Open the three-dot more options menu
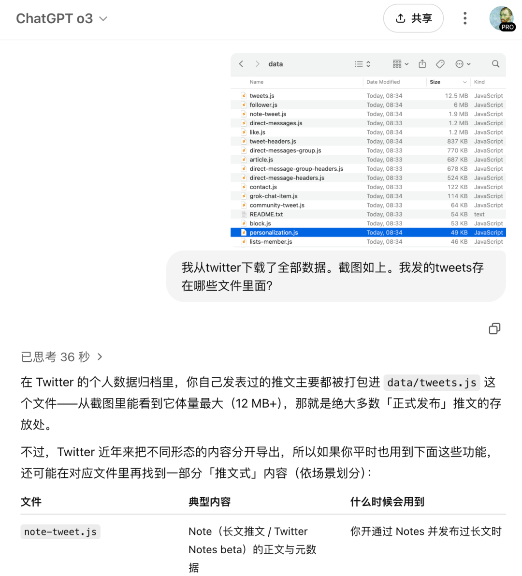The image size is (522, 576). point(465,18)
